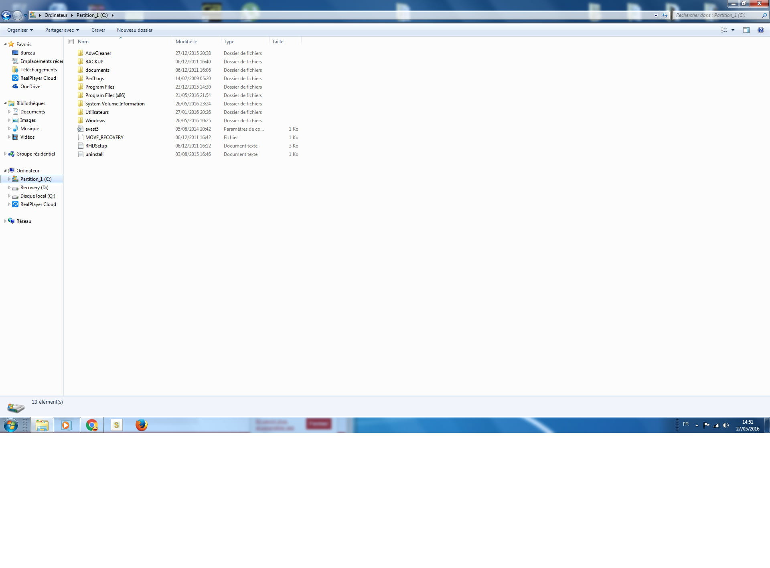This screenshot has width=770, height=568.
Task: Click the refresh icon beside address bar
Action: point(665,16)
